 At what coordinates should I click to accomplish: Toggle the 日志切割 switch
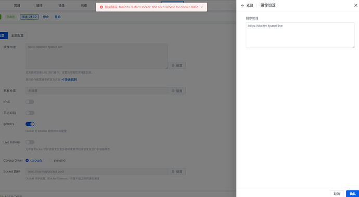[30, 113]
